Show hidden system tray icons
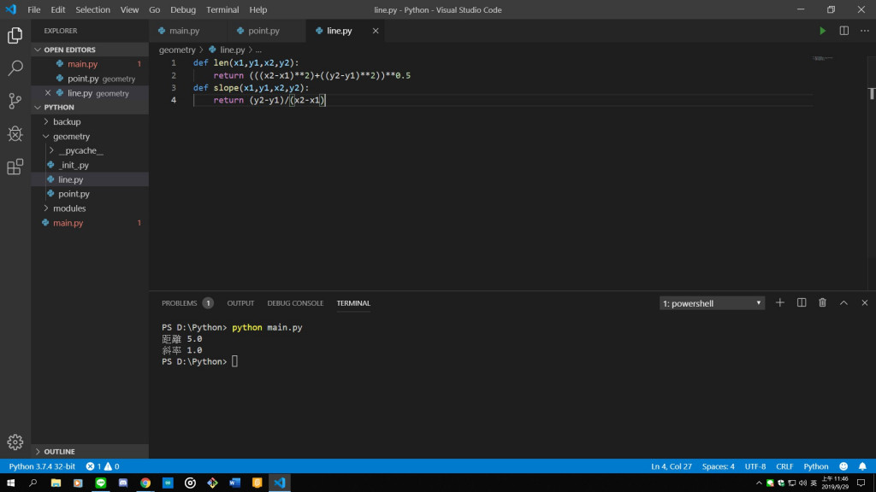This screenshot has height=492, width=876. (759, 483)
